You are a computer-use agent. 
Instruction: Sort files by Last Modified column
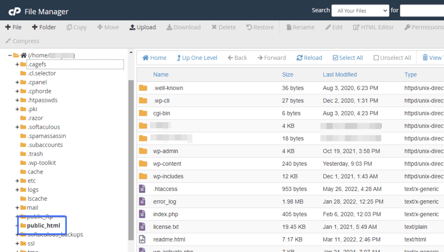click(x=340, y=75)
